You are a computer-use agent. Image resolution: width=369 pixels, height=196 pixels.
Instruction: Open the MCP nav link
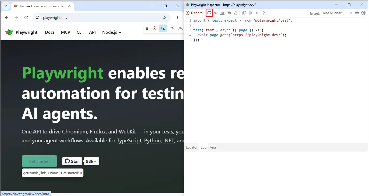65,32
